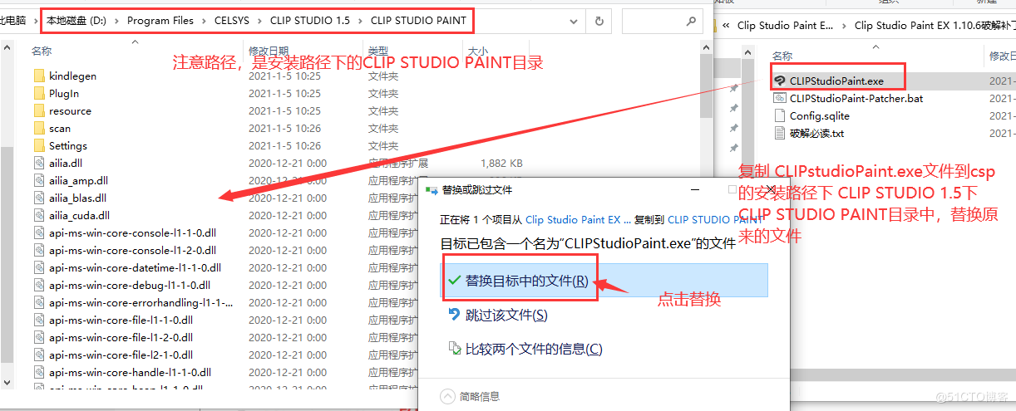Screen dimensions: 1016x411
Task: Navigate to Clip Studio Paint E... breadcrumb
Action: 785,25
